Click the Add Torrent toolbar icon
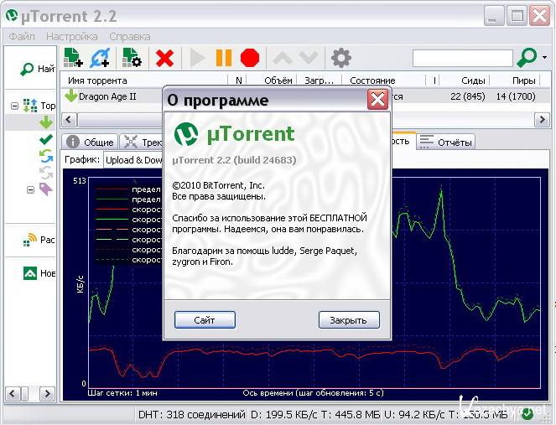Viewport: 556px width, 425px height. pos(73,58)
